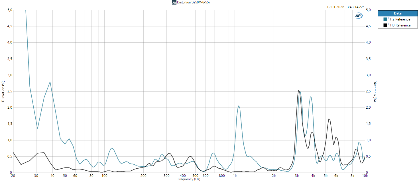Click the small L superscript beside H2 Reference
This screenshot has width=419, height=182.
[x=389, y=18]
